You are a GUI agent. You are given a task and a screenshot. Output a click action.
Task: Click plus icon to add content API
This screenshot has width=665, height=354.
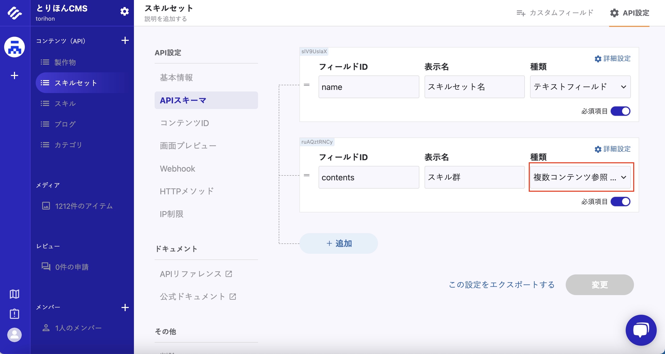pos(125,41)
